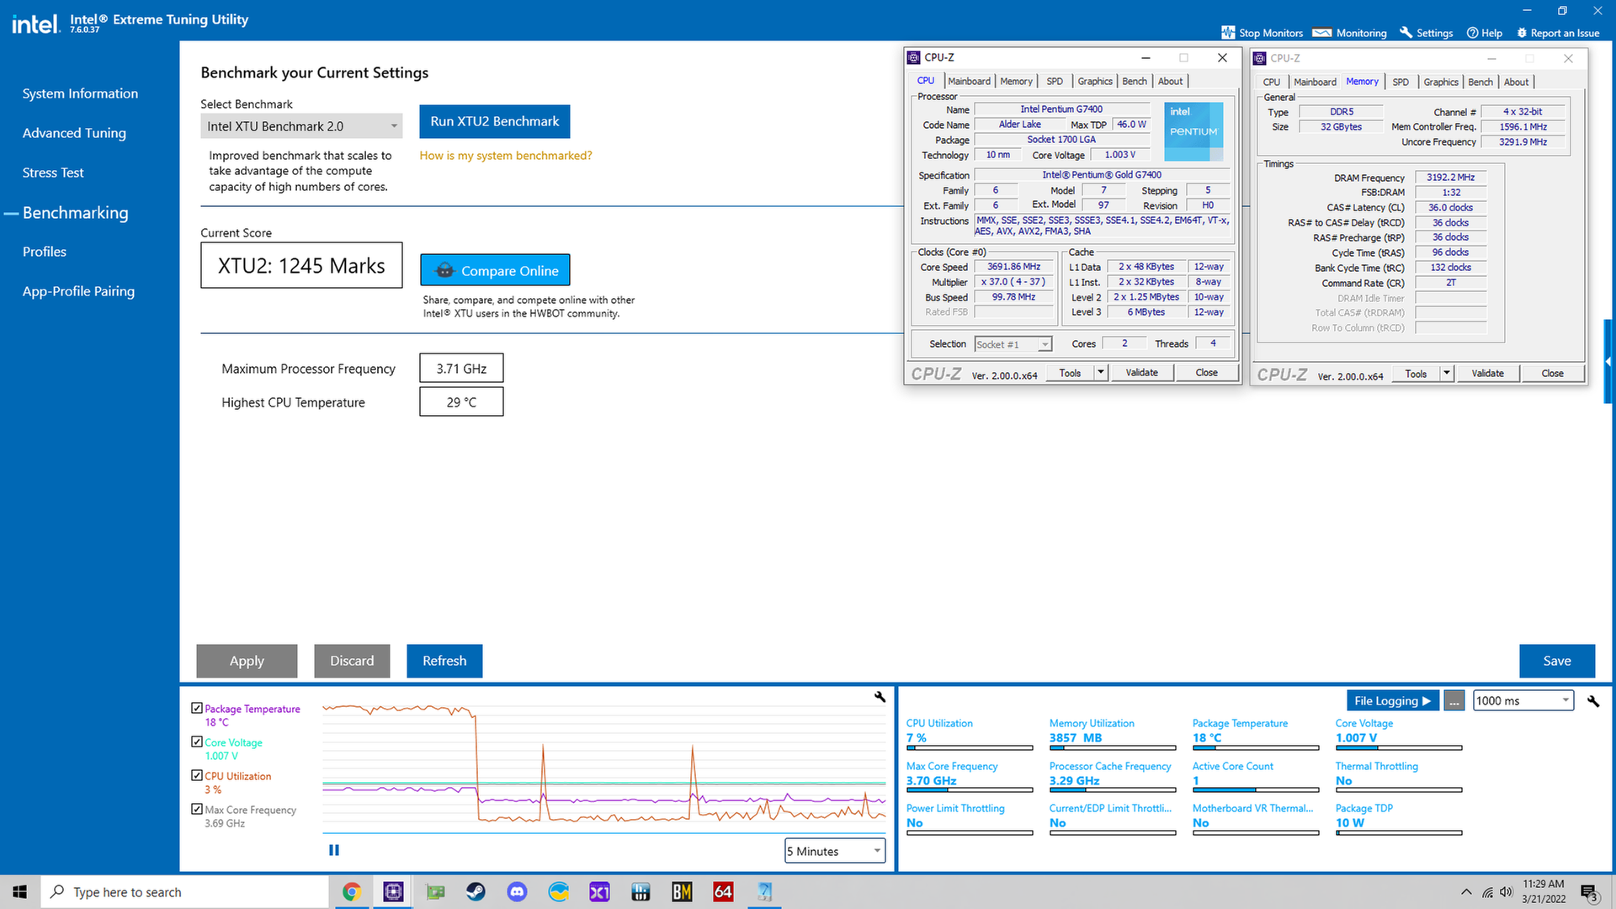Image resolution: width=1616 pixels, height=909 pixels.
Task: Open the Tools dropdown arrow in left CPU-Z window
Action: (1100, 373)
